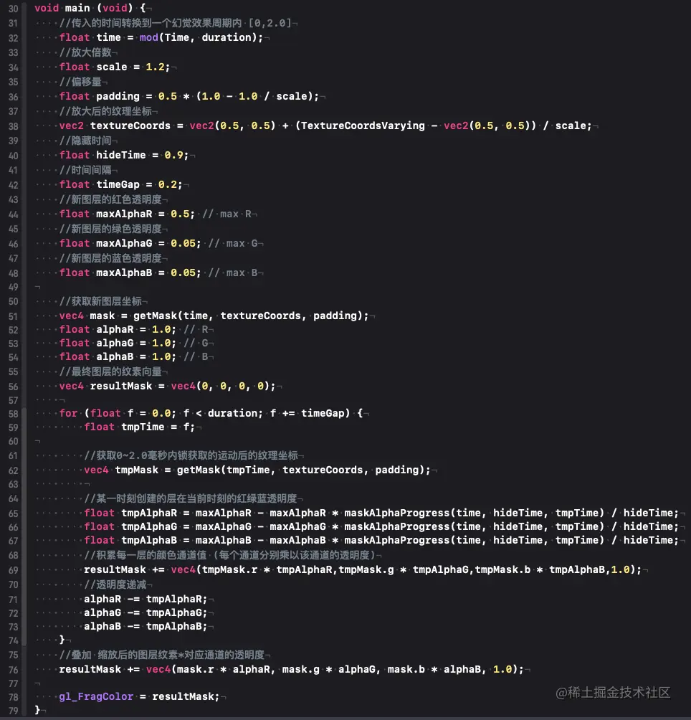Click the "float alphaB = 1.0;" line
Viewport: 691px width, 720px height.
tap(118, 357)
